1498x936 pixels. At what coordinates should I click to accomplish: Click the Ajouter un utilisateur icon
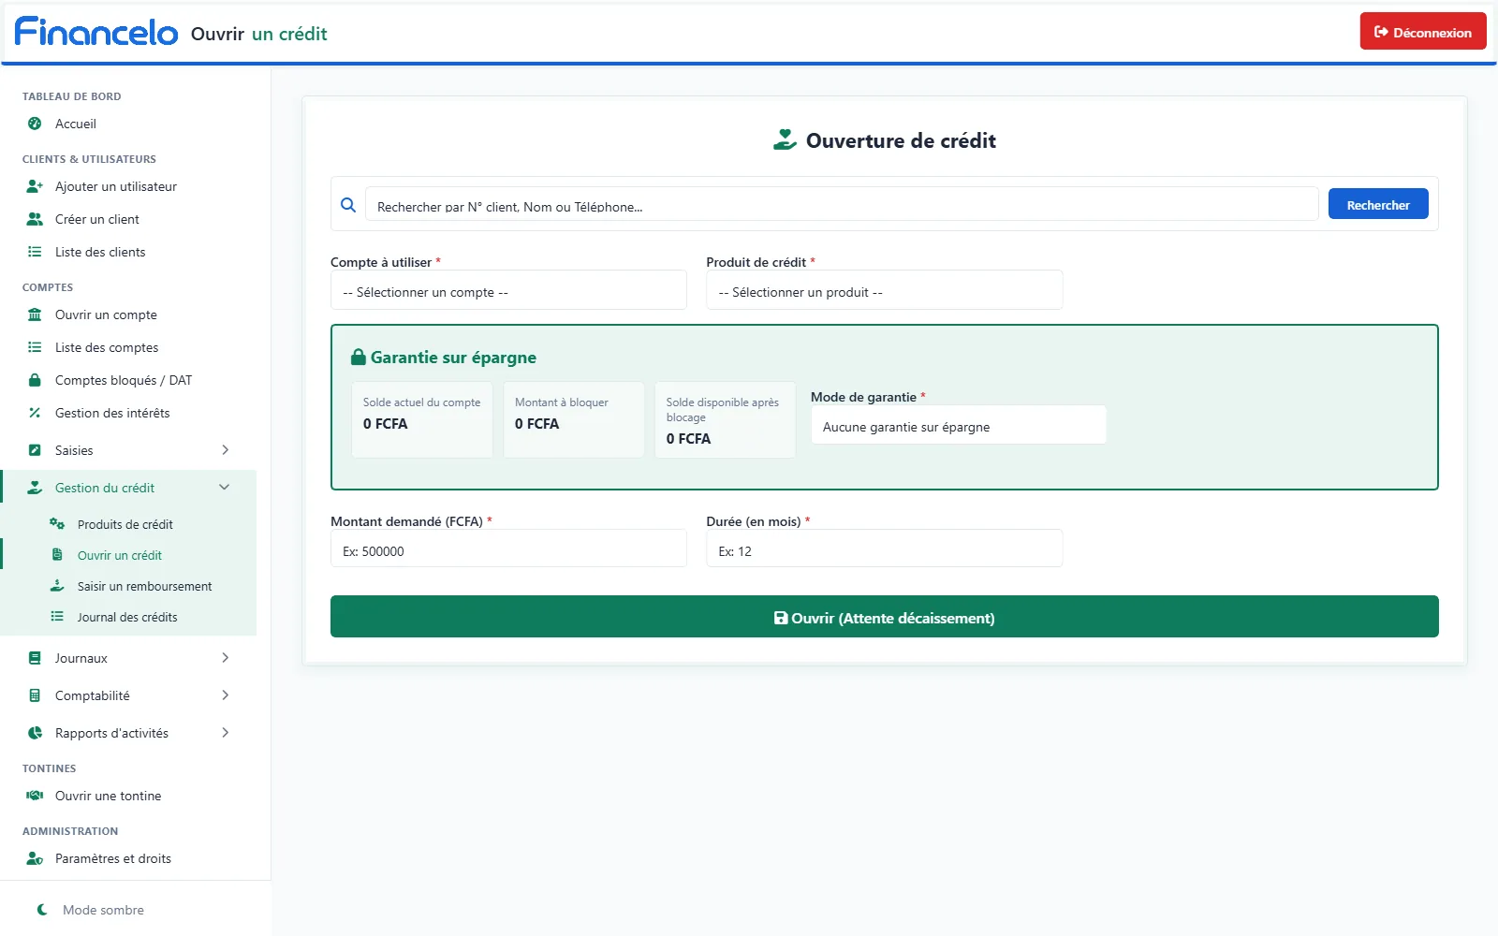coord(35,186)
